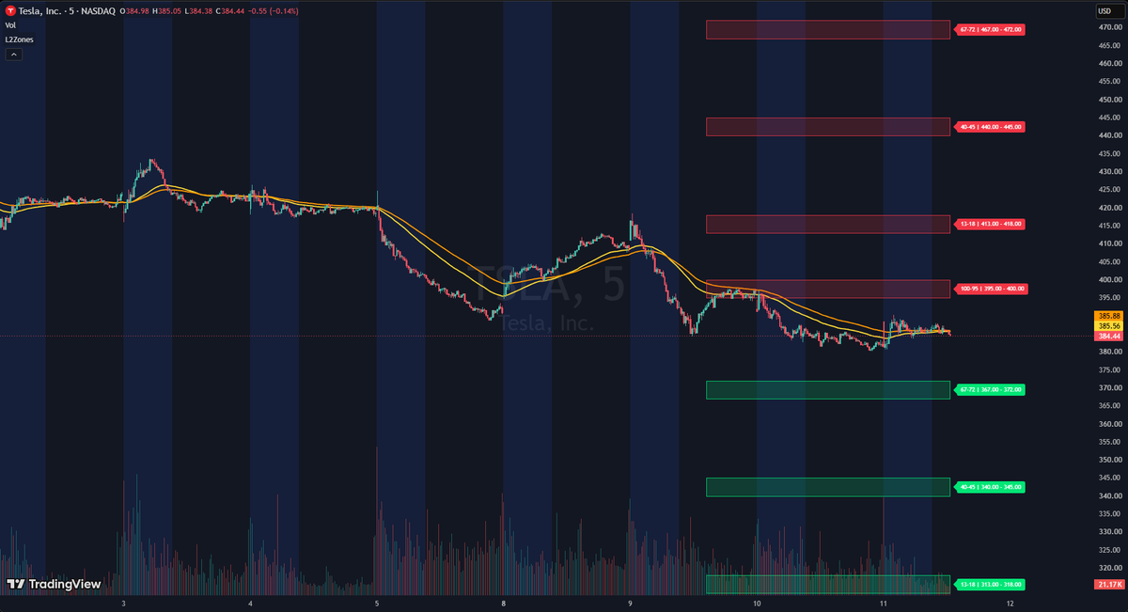Click the yellow 385.56 price tag

click(x=1109, y=325)
